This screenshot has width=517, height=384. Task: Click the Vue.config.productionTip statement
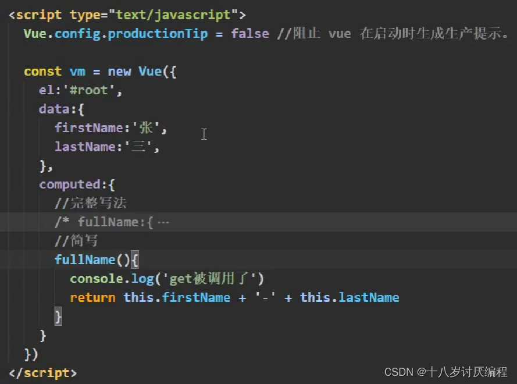[x=147, y=34]
